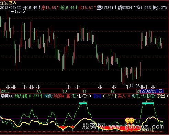The image size is (169, 135).
Task: Click the info marker beside the 14.93 low label
Action: click(127, 87)
